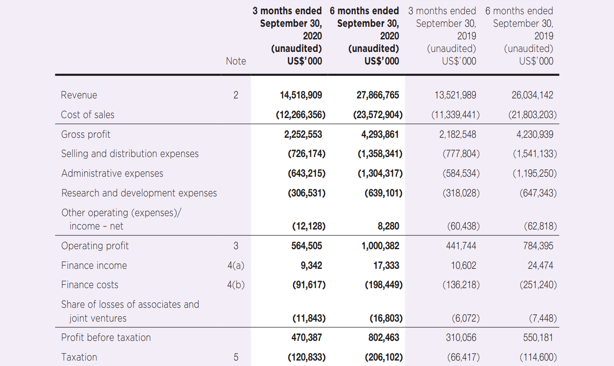The width and height of the screenshot is (614, 366).
Task: Click the bold revenue figure 27,866,765
Action: click(378, 95)
